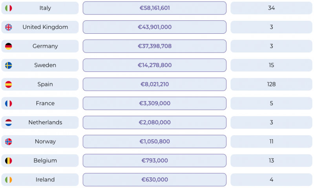Open the €37,398,708 Germany amount
This screenshot has height=188, width=314.
[x=154, y=46]
